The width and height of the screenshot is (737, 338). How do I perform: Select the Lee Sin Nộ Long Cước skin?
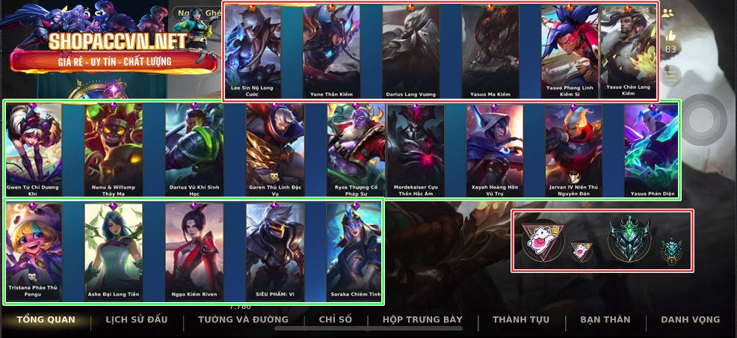253,52
